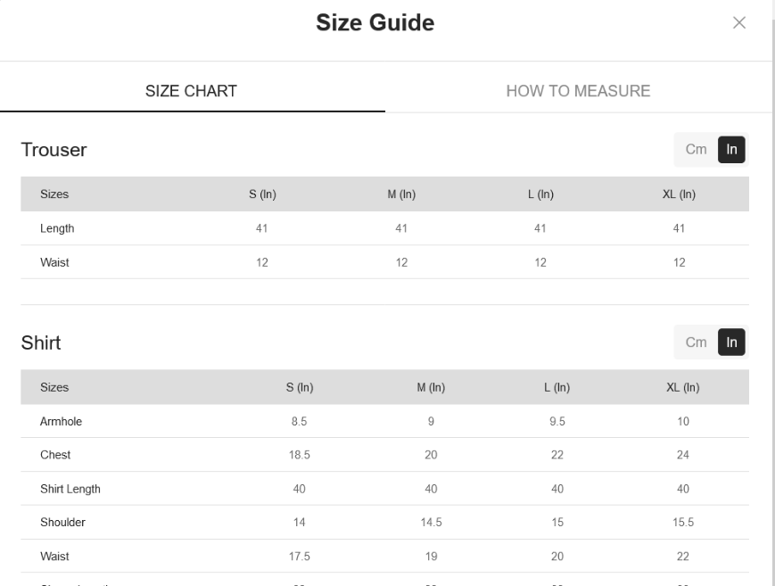Toggle Trouser measurements to Cm
Screen dimensions: 775x586
pos(696,149)
